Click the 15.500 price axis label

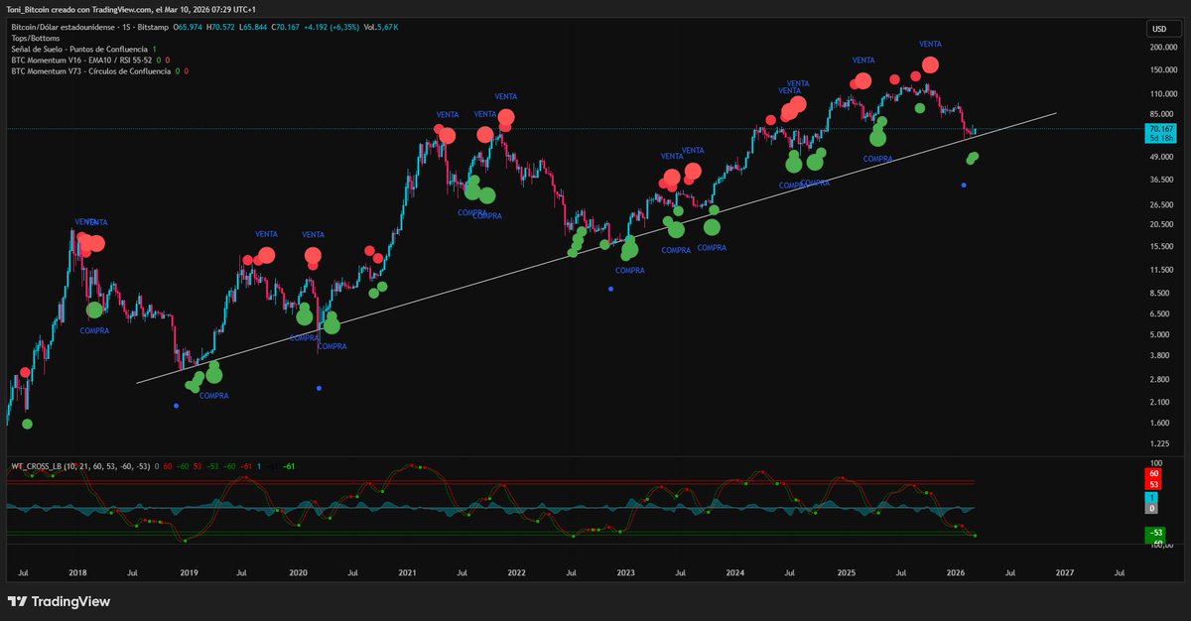[1159, 246]
